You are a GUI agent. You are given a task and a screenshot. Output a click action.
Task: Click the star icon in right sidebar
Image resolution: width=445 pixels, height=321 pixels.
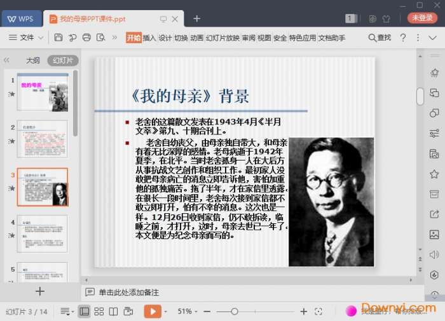(x=434, y=174)
